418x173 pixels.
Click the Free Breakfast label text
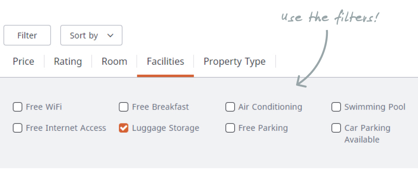(x=161, y=107)
